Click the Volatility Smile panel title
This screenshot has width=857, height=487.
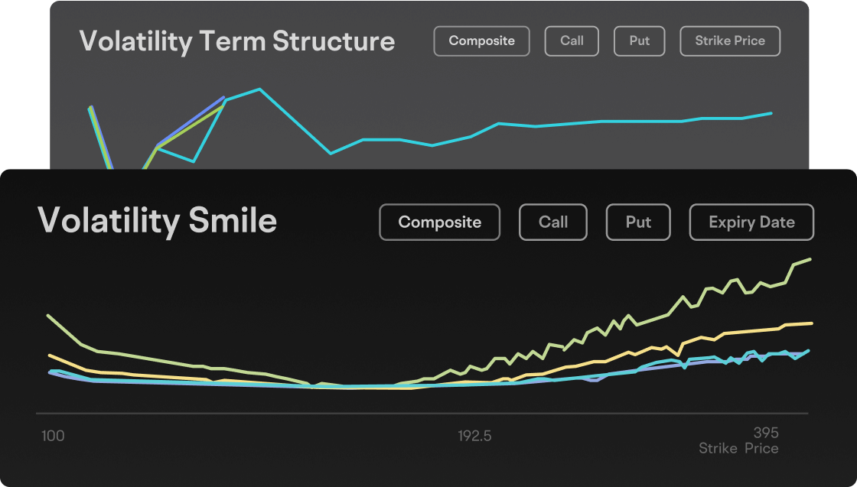158,221
